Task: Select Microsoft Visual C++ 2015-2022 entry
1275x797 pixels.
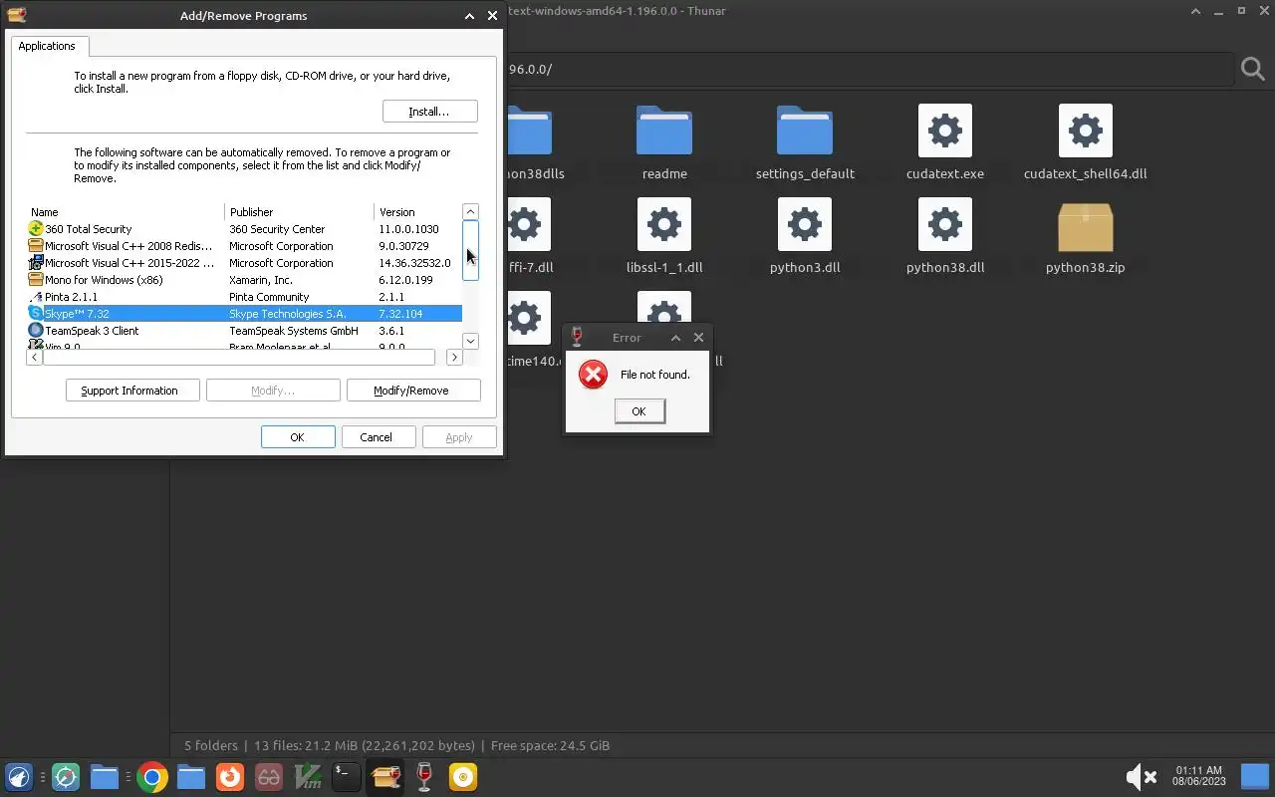Action: [x=244, y=263]
